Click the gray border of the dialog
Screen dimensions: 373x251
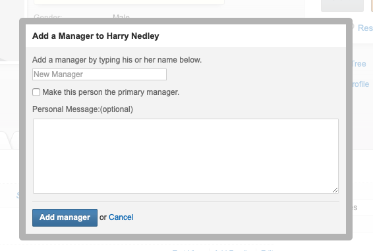pyautogui.click(x=186, y=21)
